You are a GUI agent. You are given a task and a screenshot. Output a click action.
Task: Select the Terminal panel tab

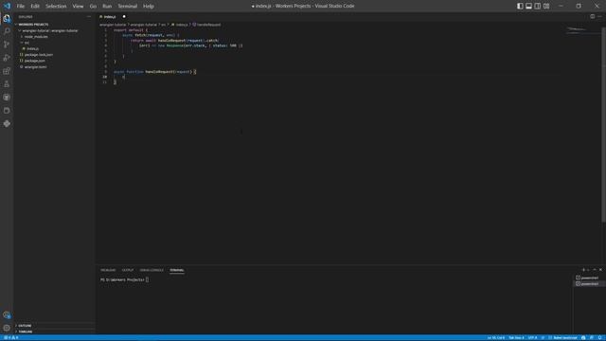[x=177, y=270]
